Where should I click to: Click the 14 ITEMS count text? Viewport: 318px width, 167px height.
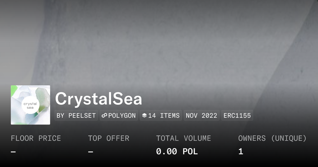pos(164,116)
